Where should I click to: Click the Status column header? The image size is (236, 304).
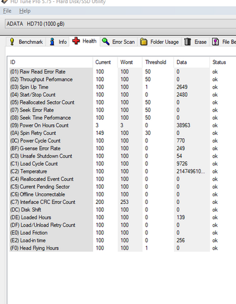click(223, 62)
